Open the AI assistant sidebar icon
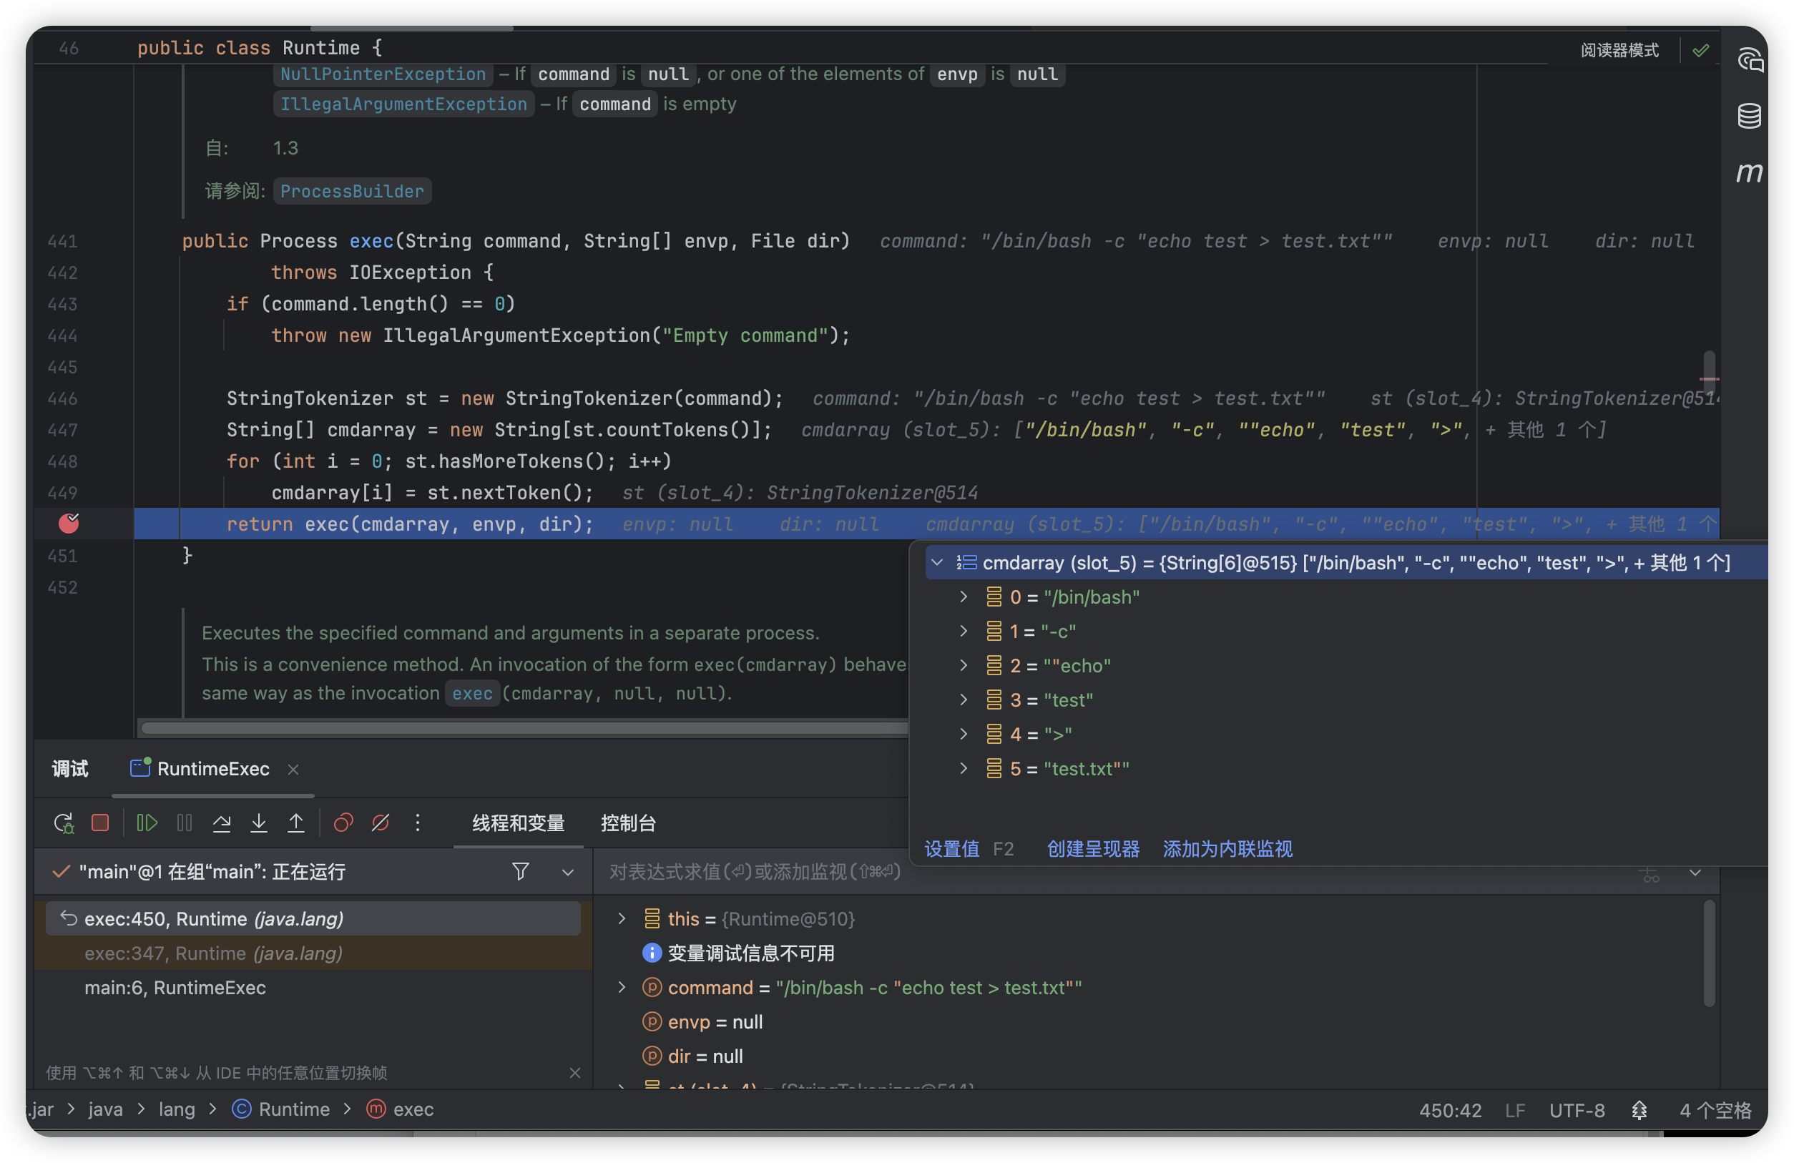This screenshot has height=1163, width=1794. pos(1750,59)
